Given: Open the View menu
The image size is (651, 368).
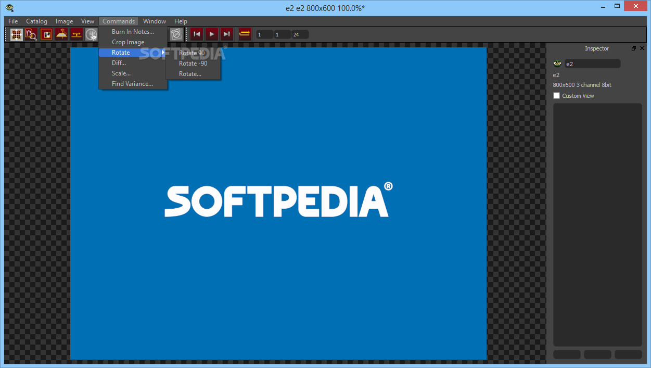Looking at the screenshot, I should coord(87,21).
